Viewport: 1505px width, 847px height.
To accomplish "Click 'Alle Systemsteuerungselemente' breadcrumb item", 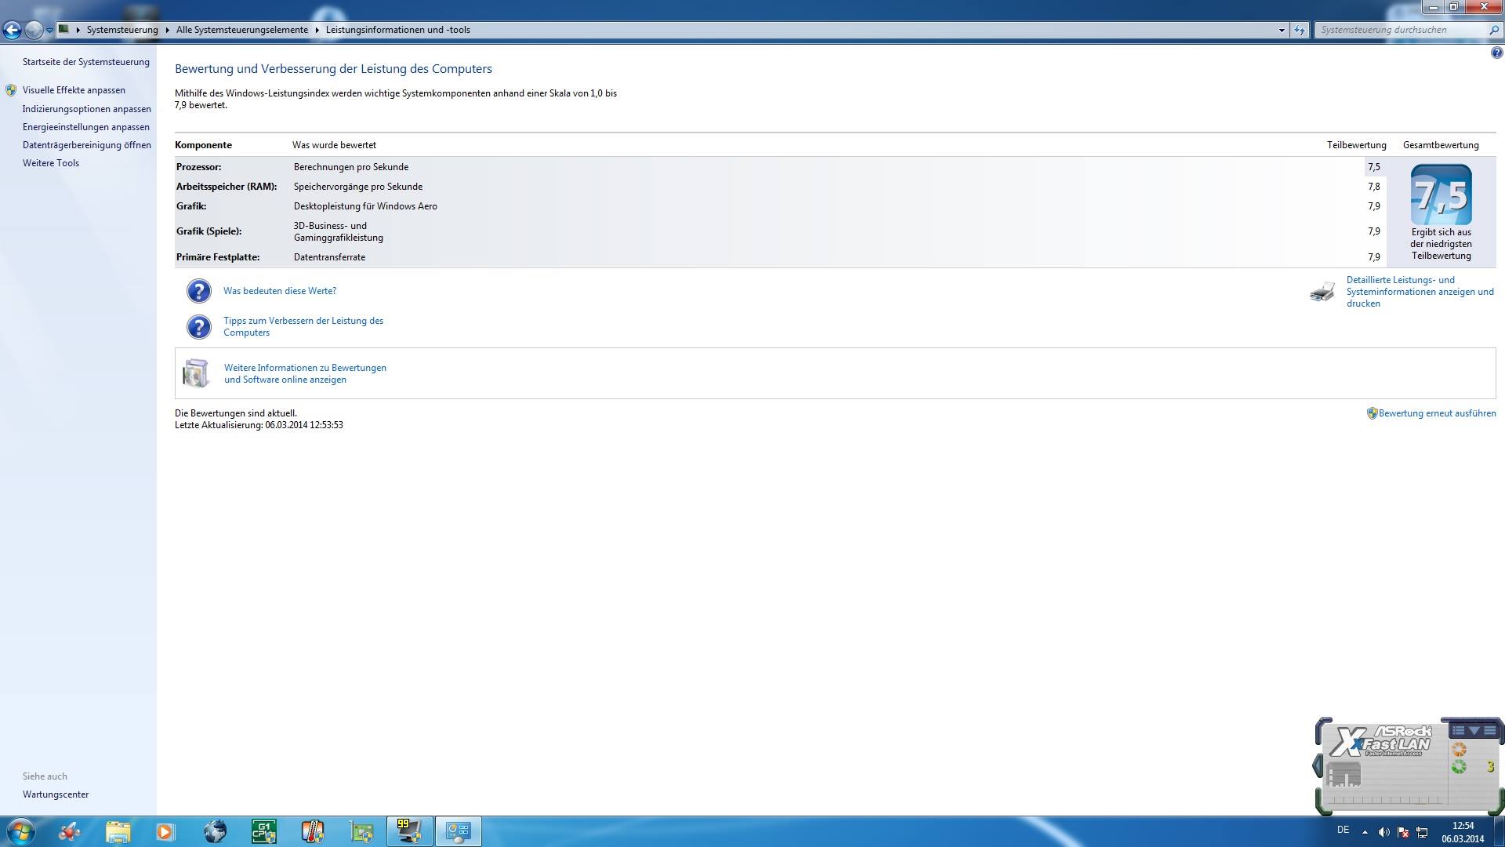I will [241, 30].
